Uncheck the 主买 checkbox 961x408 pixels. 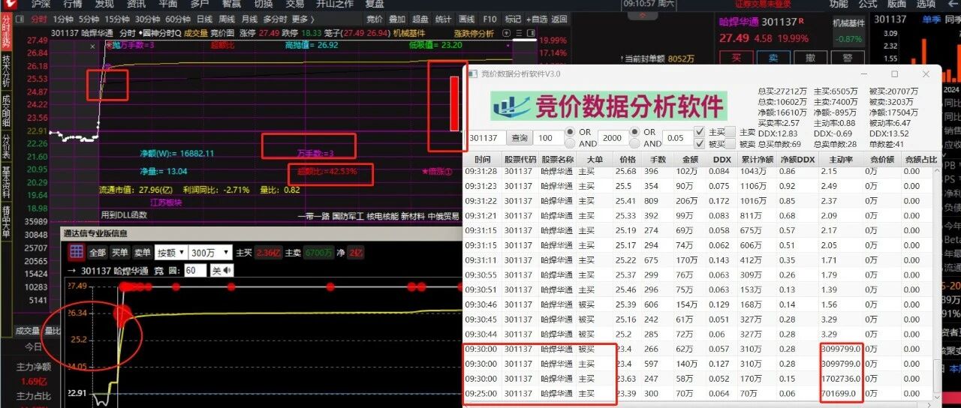click(700, 132)
